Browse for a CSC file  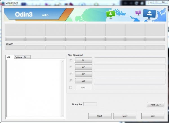84,81
